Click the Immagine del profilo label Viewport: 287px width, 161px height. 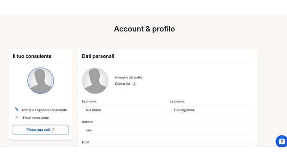click(x=129, y=78)
